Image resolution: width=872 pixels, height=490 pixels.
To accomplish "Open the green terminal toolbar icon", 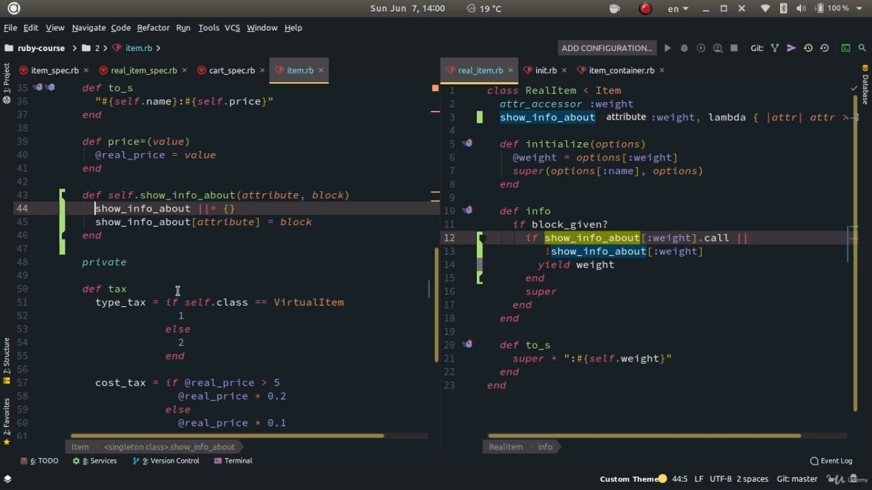I will pyautogui.click(x=845, y=48).
